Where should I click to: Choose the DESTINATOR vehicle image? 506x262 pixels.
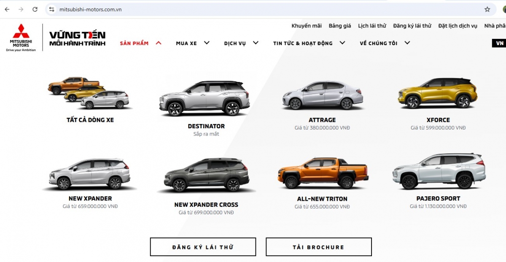205,99
